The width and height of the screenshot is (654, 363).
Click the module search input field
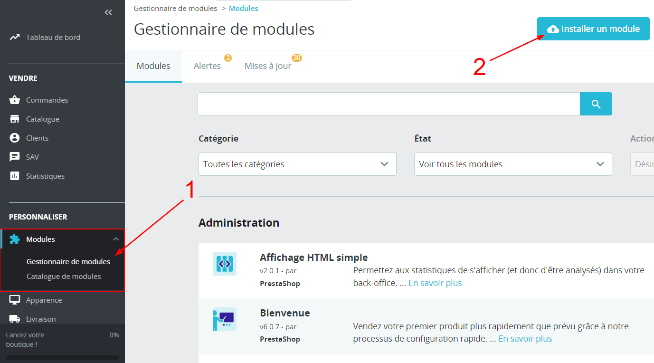point(389,104)
